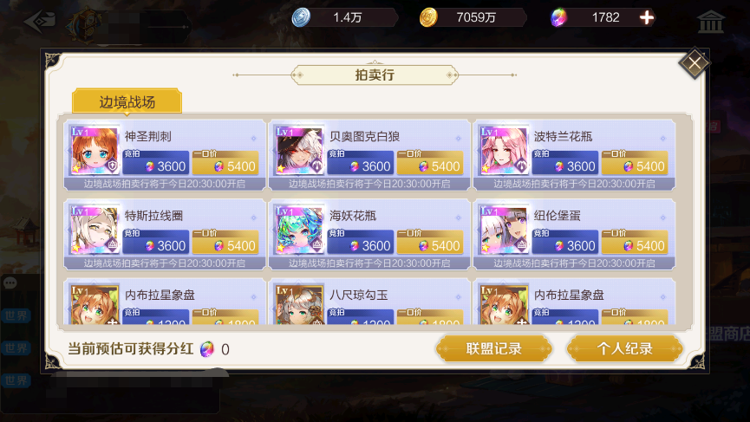Open 联盟记录 alliance records
The width and height of the screenshot is (750, 422).
pyautogui.click(x=493, y=348)
